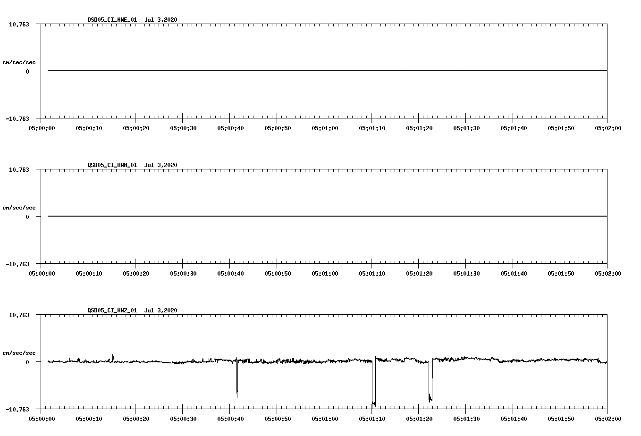This screenshot has width=641, height=436.
Task: Click the -10.763 bottom label of HNZ plot
Action: [17, 409]
